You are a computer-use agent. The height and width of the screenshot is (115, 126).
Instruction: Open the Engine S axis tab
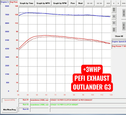pos(5,2)
